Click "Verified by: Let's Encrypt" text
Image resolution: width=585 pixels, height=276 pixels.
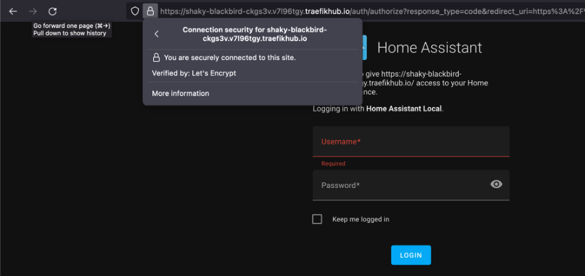(x=194, y=73)
